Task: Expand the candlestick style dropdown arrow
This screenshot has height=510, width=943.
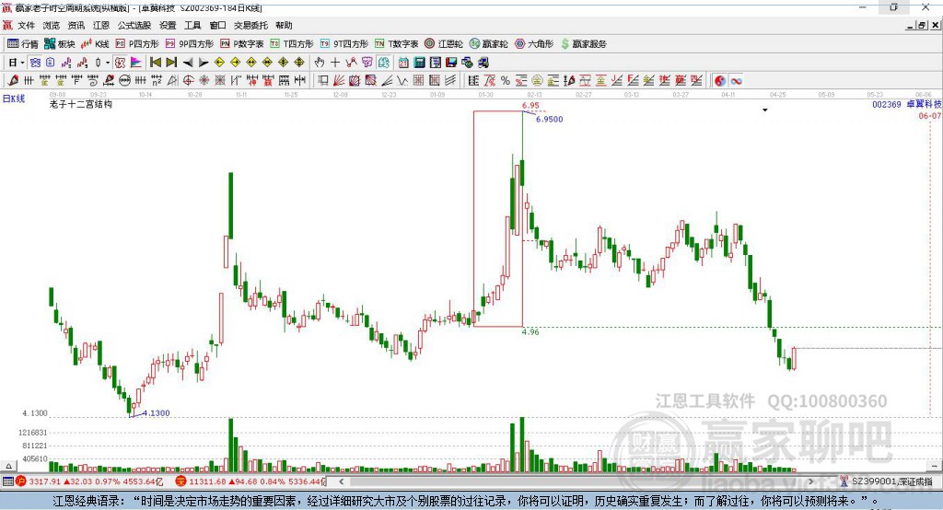Action: tap(108, 63)
